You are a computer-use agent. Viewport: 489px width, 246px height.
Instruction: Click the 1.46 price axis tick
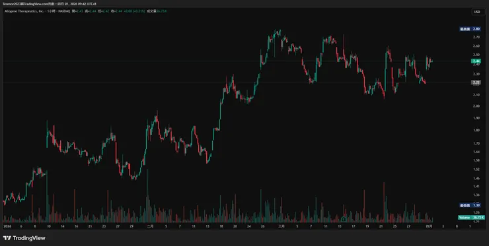(476, 179)
